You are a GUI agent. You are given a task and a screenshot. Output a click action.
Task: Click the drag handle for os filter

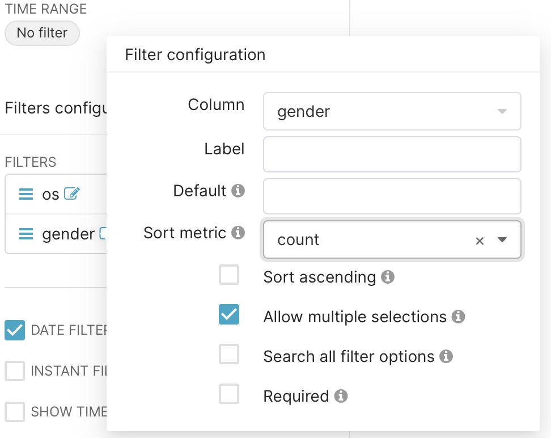26,194
